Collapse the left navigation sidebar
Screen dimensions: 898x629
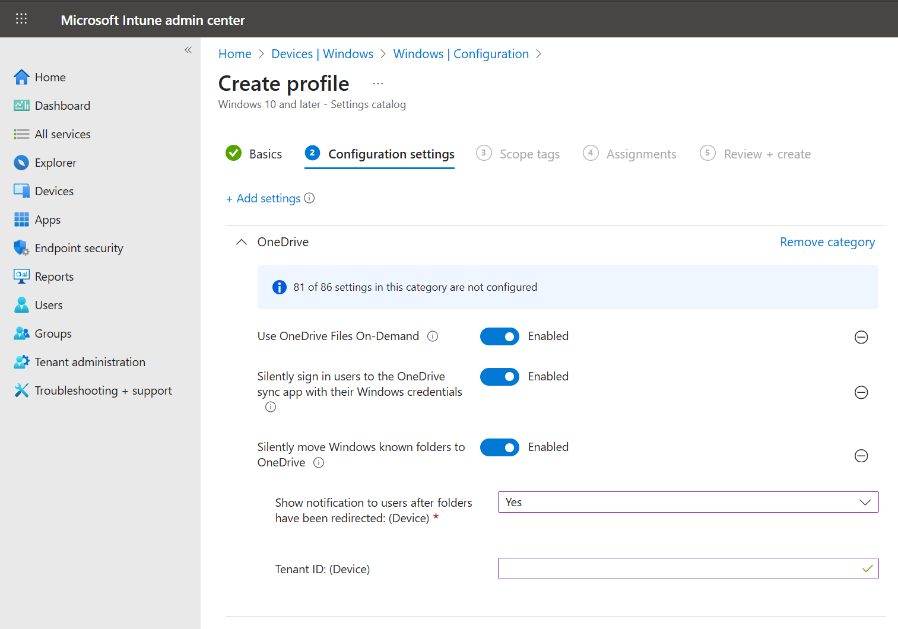[x=188, y=50]
